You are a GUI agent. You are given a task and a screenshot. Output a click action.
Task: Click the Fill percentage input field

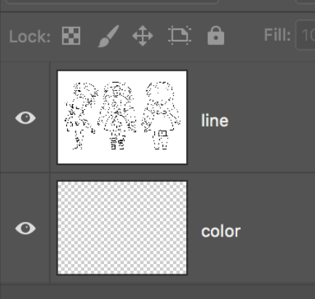(x=305, y=36)
